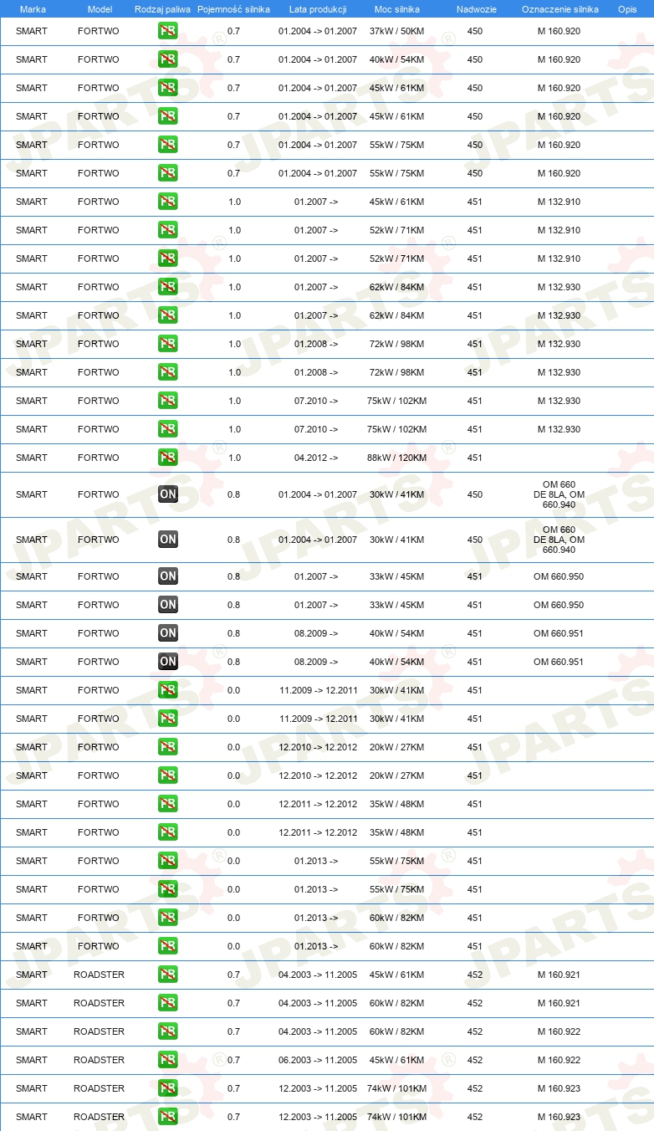Select the '88kW / 120KM' power cell
654x1131 pixels.
click(397, 458)
